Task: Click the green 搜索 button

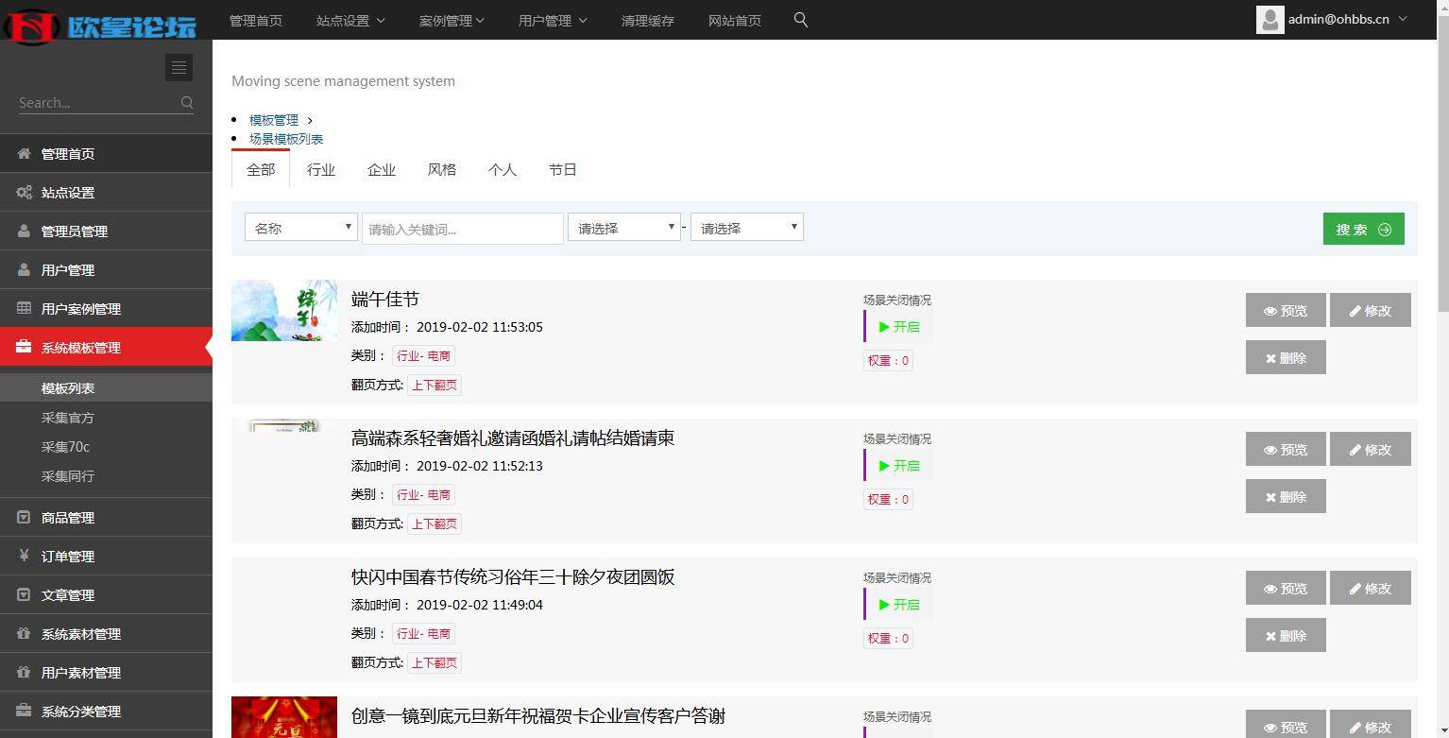Action: [x=1363, y=228]
